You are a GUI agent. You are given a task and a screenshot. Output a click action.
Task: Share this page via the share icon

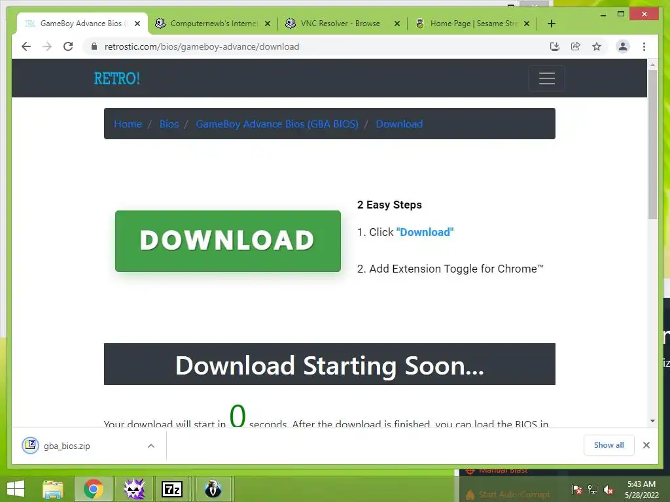pyautogui.click(x=576, y=46)
